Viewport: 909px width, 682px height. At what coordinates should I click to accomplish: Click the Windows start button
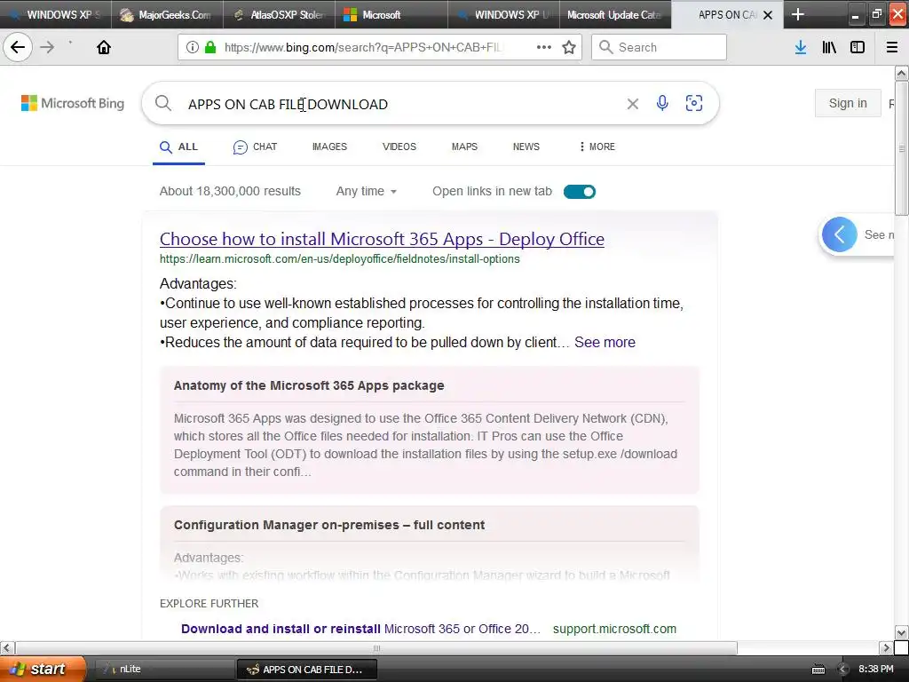[x=43, y=669]
